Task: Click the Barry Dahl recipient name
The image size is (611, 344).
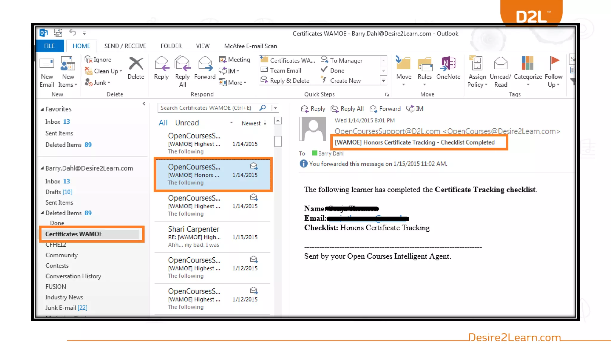Action: pyautogui.click(x=331, y=153)
